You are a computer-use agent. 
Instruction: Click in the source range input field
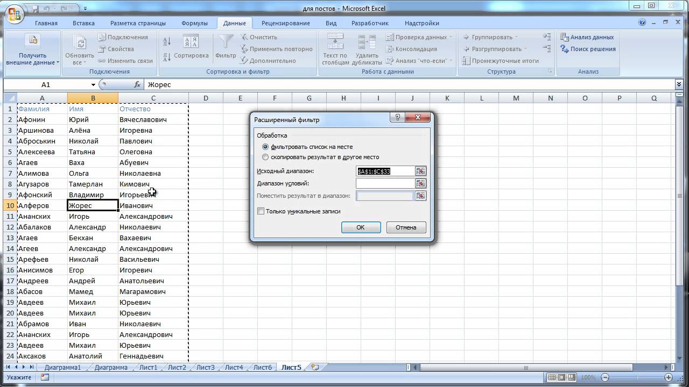click(x=385, y=171)
